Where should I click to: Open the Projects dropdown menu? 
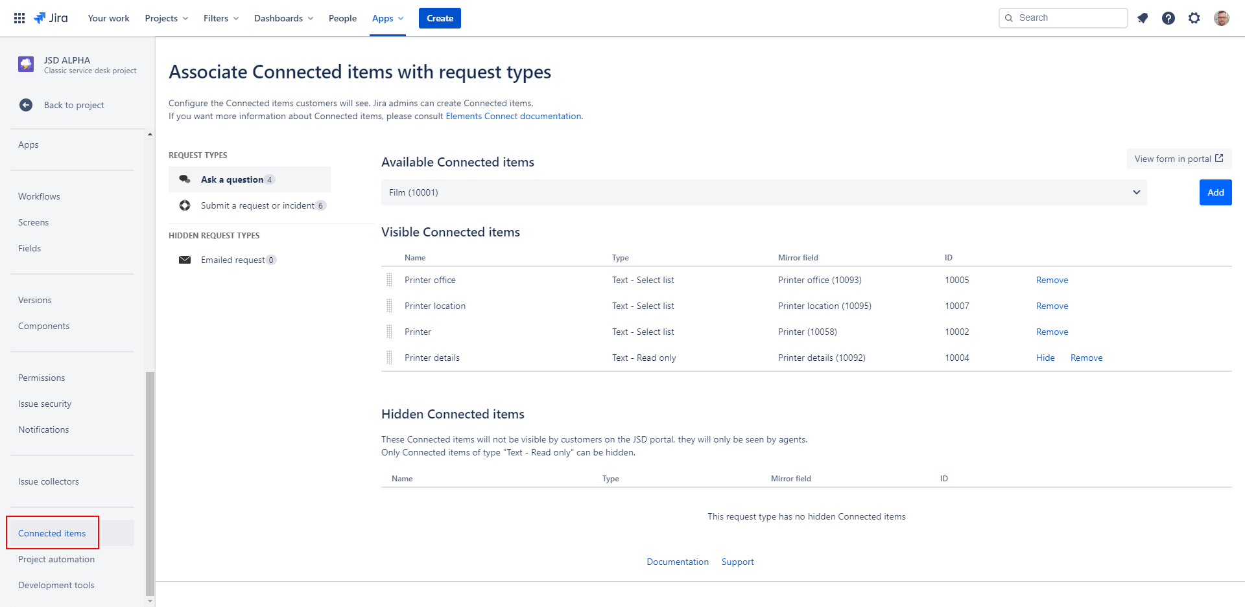(x=167, y=18)
